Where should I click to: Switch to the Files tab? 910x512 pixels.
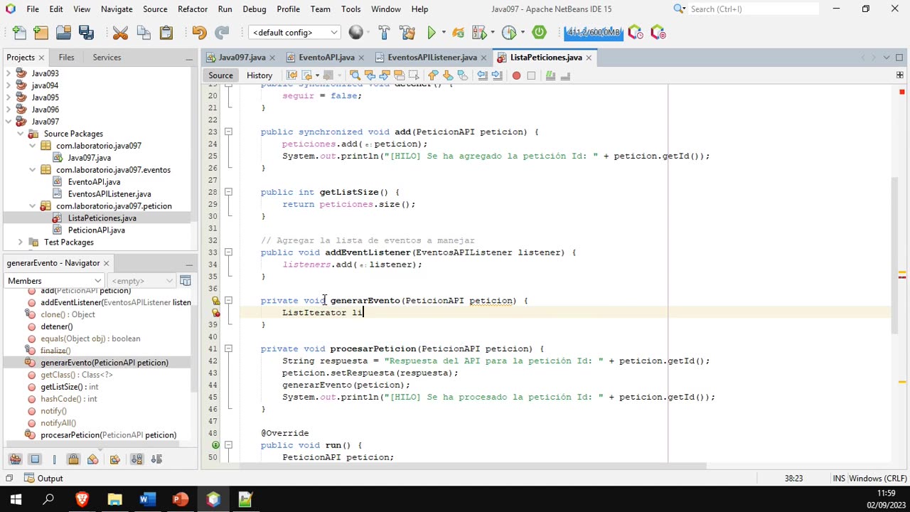coord(66,58)
